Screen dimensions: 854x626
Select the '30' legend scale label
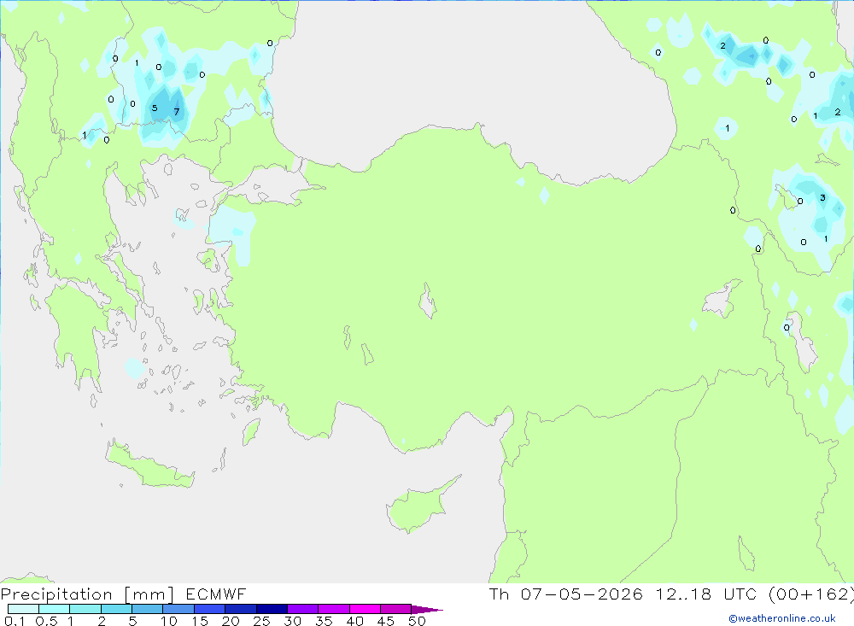tap(293, 621)
